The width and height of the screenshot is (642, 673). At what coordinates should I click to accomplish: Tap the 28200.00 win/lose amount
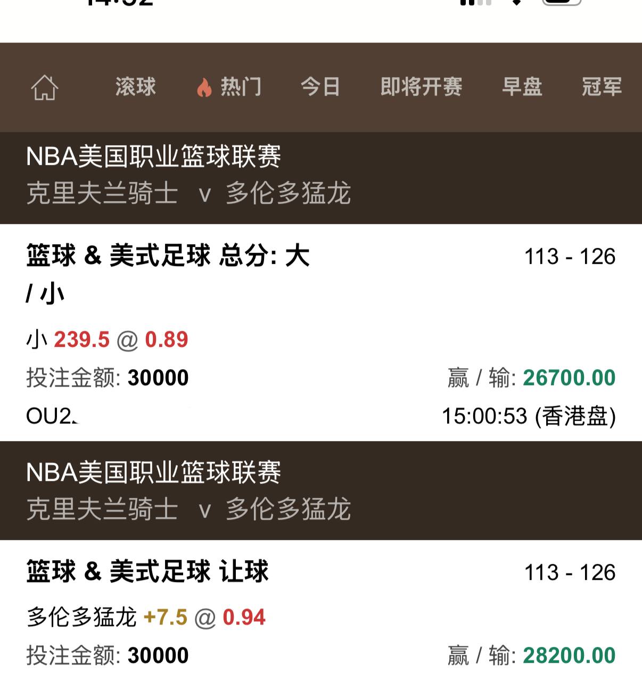point(569,655)
